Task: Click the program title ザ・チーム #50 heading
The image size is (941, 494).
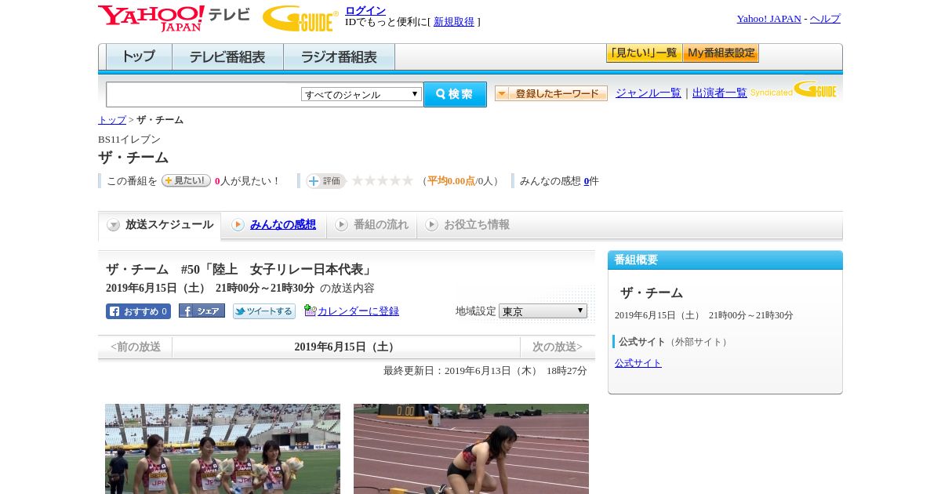Action: pyautogui.click(x=240, y=270)
